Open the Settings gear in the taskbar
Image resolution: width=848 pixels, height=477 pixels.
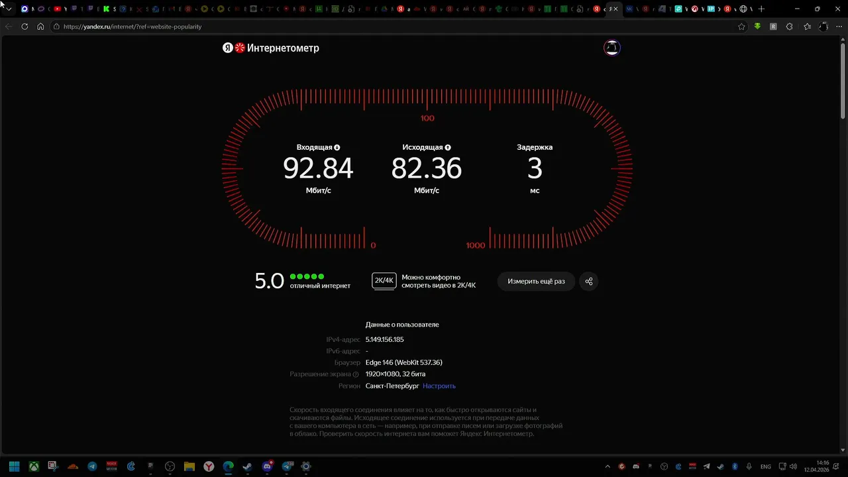click(305, 466)
